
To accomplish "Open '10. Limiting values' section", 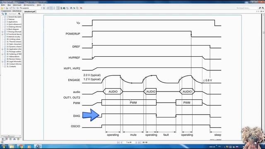I will coord(13,39).
